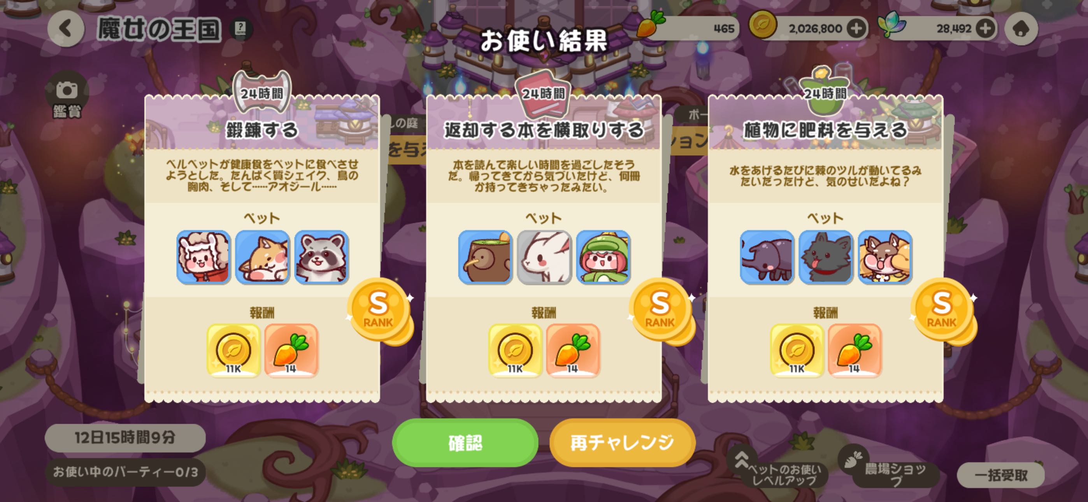Open the help question mark icon

point(241,29)
